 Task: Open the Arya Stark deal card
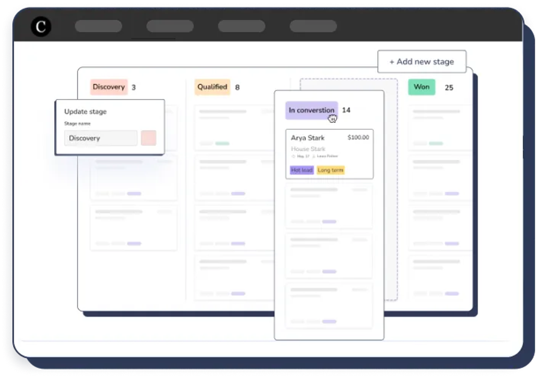coord(329,154)
